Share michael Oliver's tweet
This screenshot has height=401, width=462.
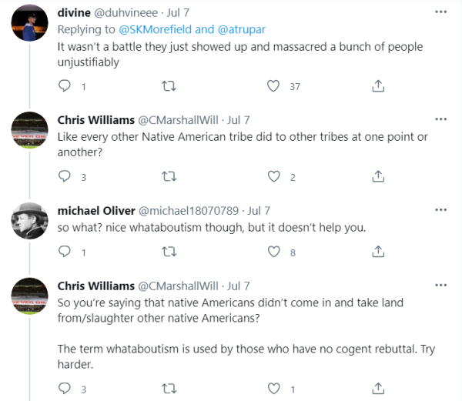[x=377, y=252]
